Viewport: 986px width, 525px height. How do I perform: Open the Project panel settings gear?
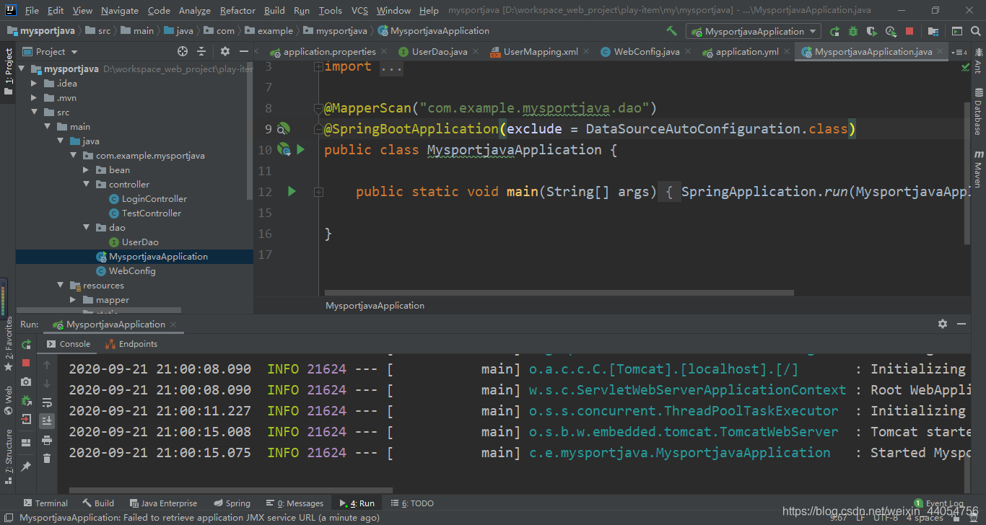[x=225, y=51]
